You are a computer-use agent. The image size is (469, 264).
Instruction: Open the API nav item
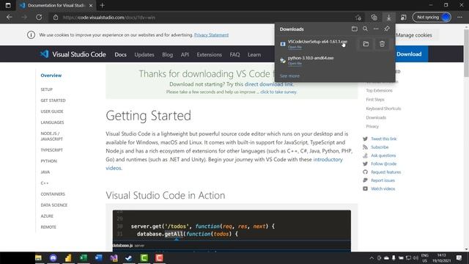click(x=185, y=54)
